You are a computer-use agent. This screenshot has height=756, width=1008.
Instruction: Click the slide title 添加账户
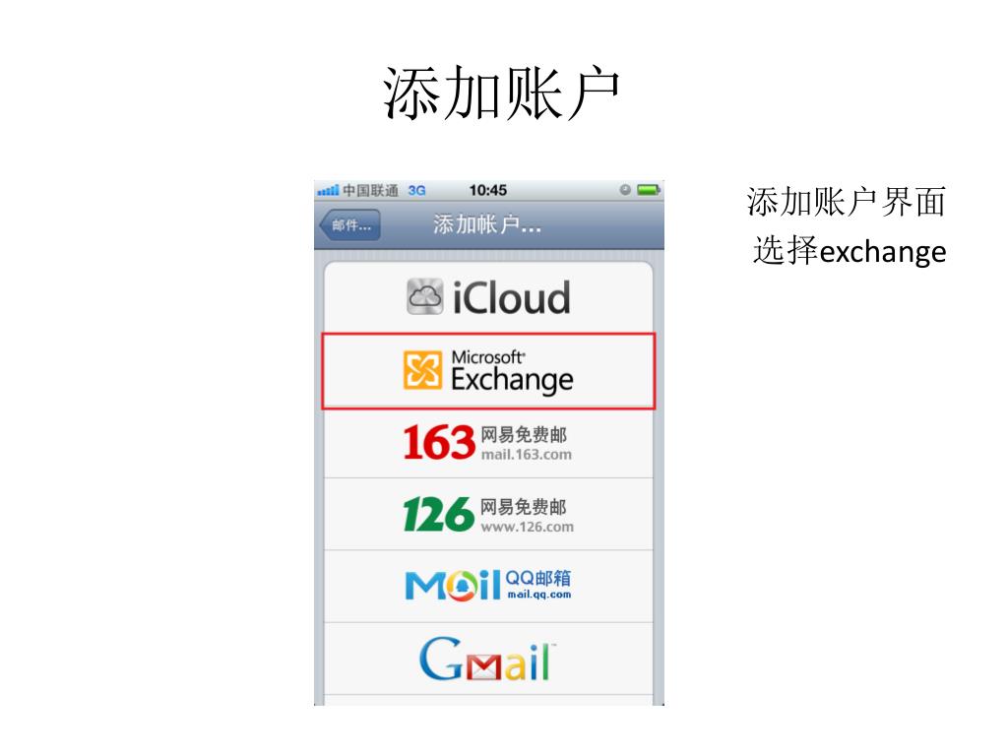tap(501, 93)
